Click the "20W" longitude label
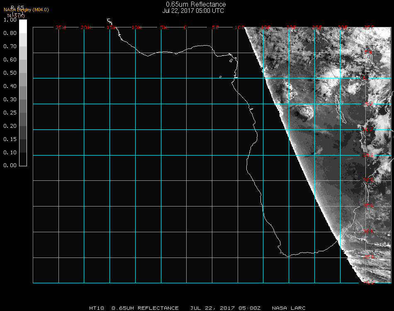Screen dimensions: 394x311 (86, 27)
